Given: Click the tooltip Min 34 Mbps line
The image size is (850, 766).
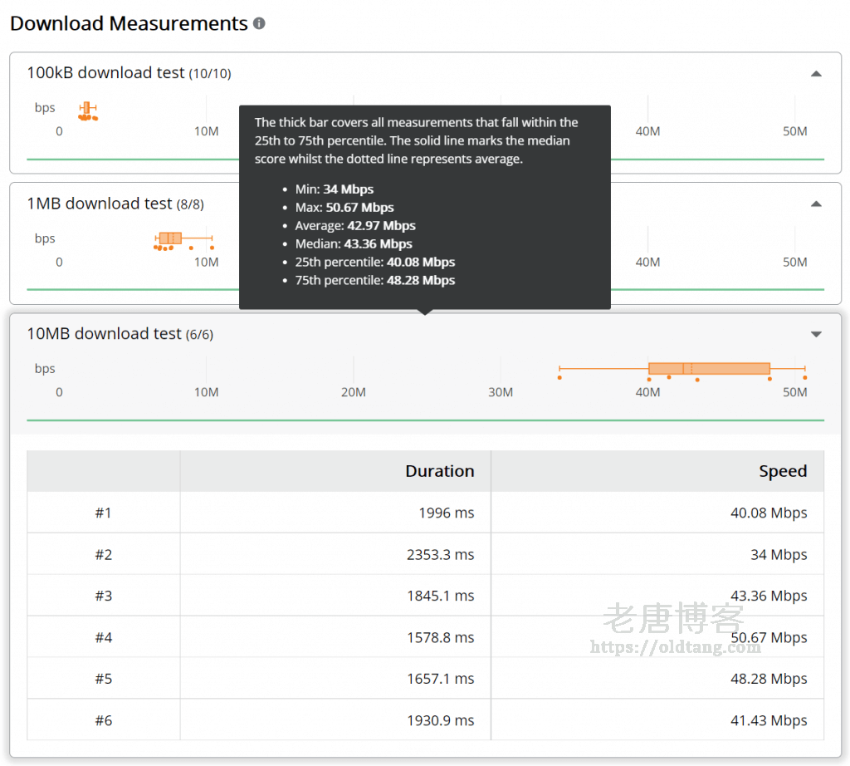Looking at the screenshot, I should tap(334, 189).
